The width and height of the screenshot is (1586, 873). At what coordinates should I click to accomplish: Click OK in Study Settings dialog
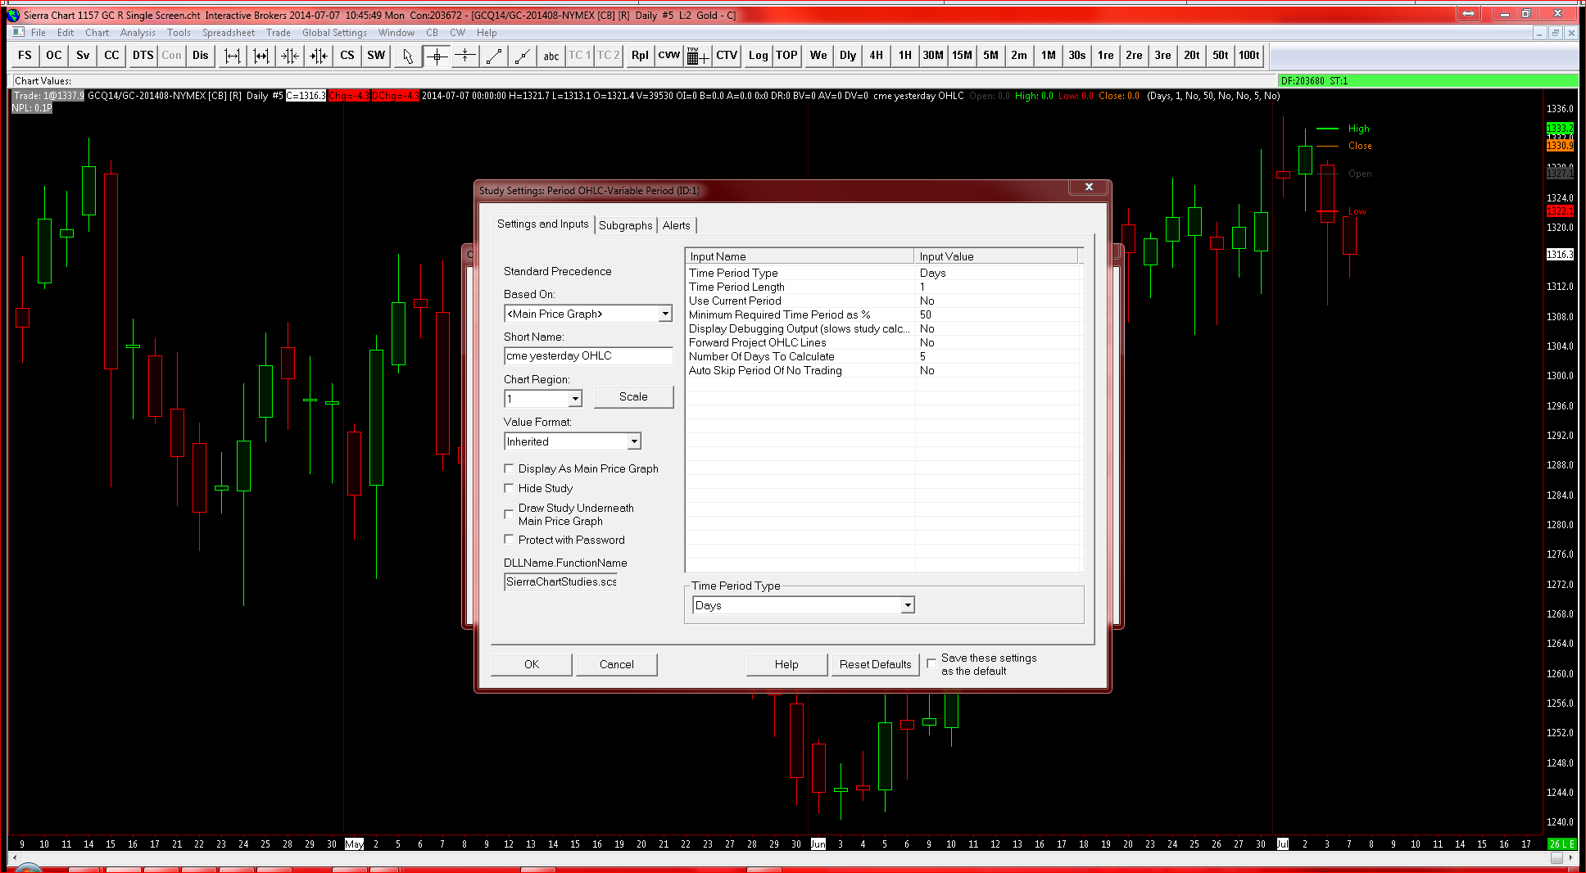click(x=532, y=664)
